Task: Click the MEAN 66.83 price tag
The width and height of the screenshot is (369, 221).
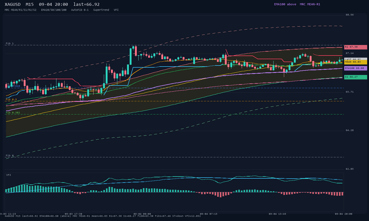Action: coord(356,62)
